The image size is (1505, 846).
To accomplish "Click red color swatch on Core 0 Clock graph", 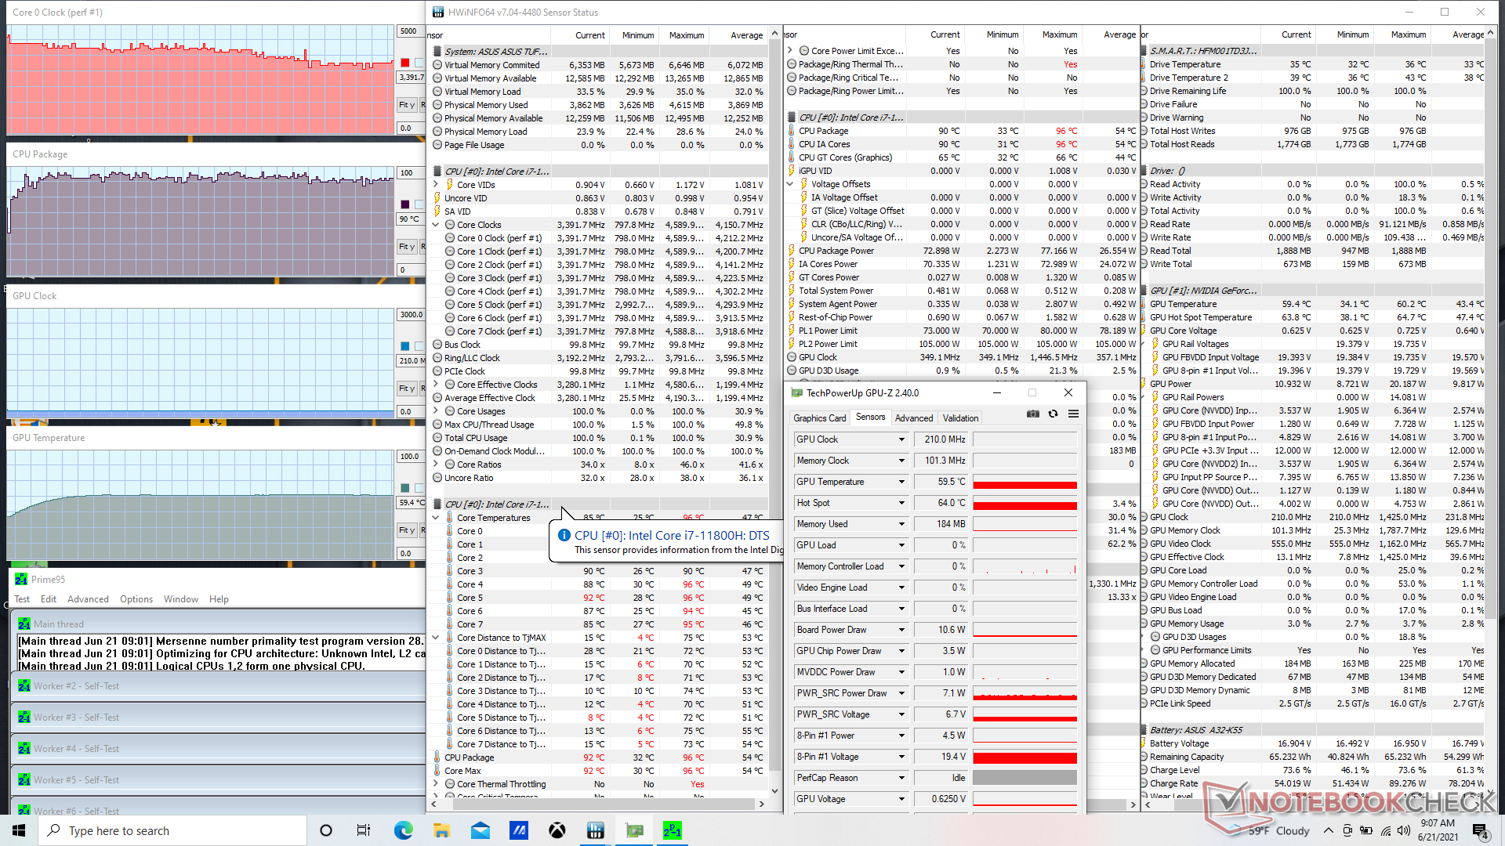I will tap(405, 63).
